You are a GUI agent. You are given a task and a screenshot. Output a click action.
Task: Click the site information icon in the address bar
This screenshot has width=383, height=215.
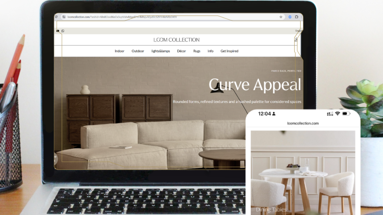click(x=63, y=17)
